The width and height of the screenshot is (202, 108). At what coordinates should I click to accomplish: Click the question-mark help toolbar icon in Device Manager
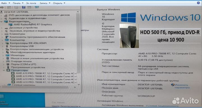click(x=24, y=7)
